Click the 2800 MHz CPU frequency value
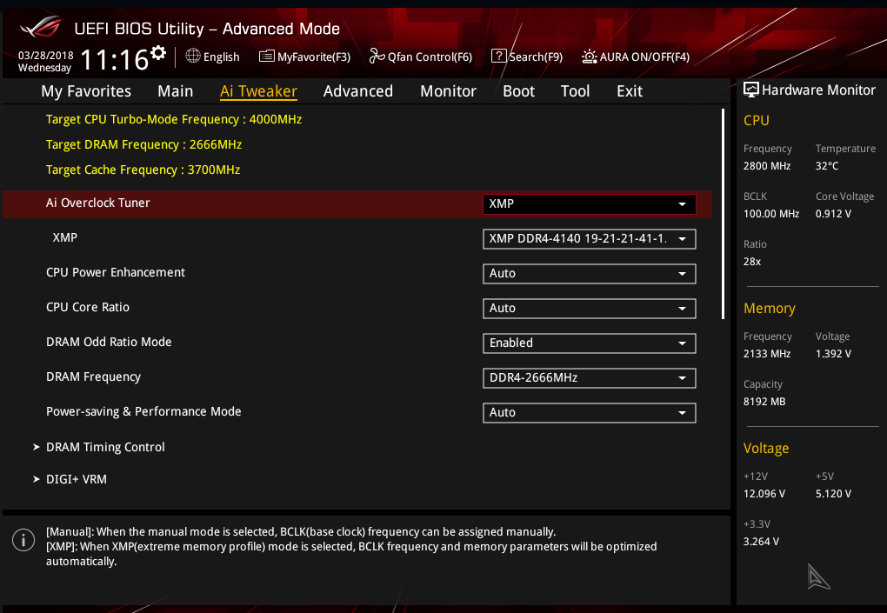 point(767,166)
